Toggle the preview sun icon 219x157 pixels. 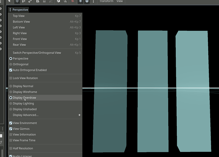coord(80,1)
